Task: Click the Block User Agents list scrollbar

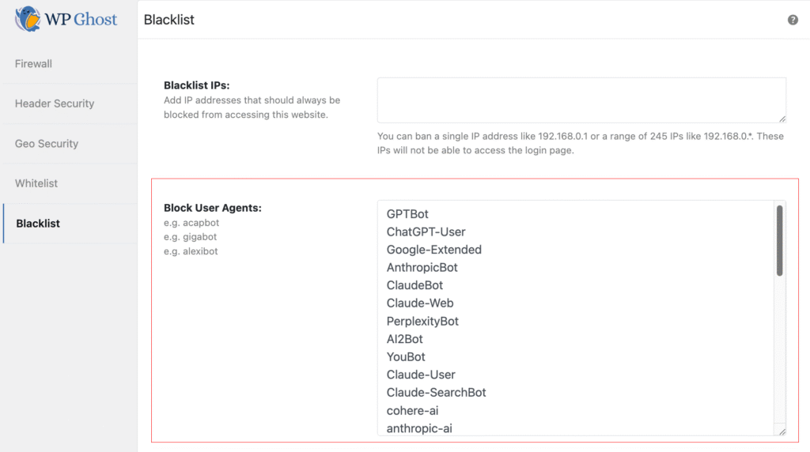Action: click(x=780, y=241)
